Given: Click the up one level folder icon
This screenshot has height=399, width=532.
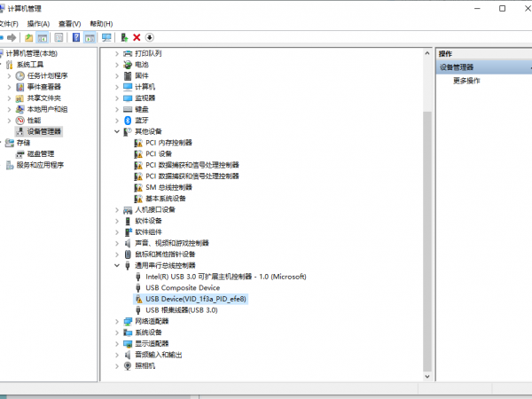Looking at the screenshot, I should [29, 37].
